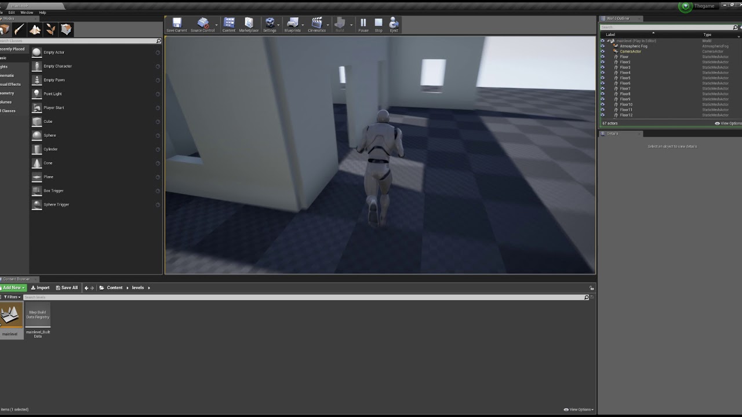The image size is (742, 417).
Task: Toggle visibility eye for Floor12
Action: 602,115
